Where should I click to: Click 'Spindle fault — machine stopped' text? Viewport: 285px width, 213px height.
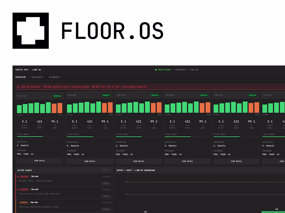(x=36, y=181)
